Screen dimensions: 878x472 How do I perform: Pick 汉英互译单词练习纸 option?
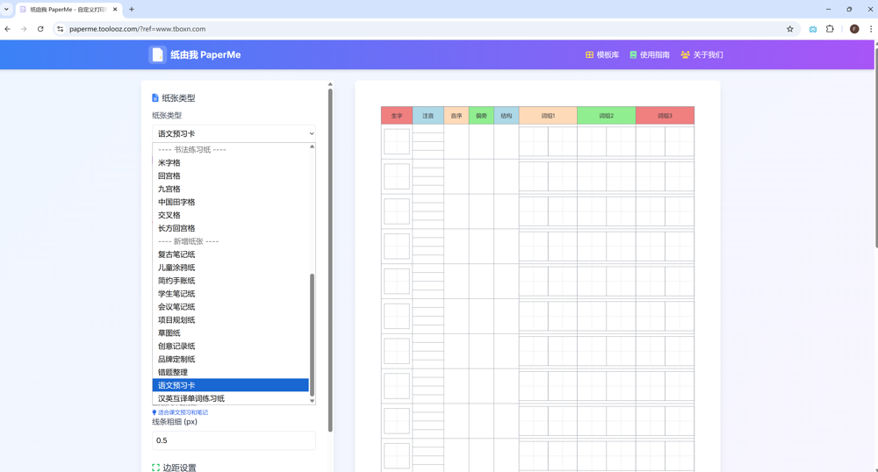[x=191, y=398]
